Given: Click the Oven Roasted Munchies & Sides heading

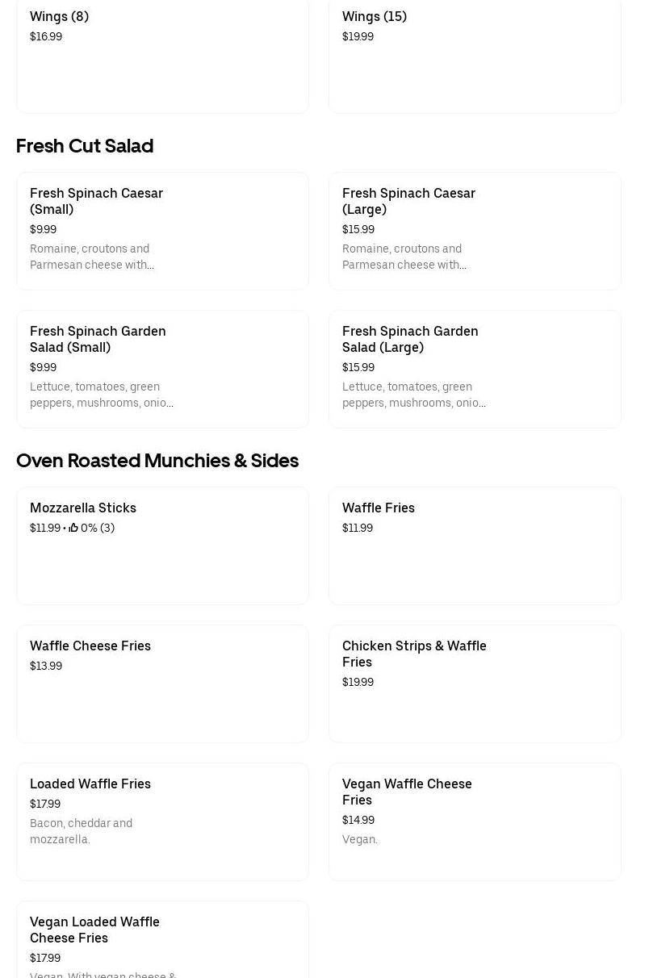Looking at the screenshot, I should tap(157, 461).
